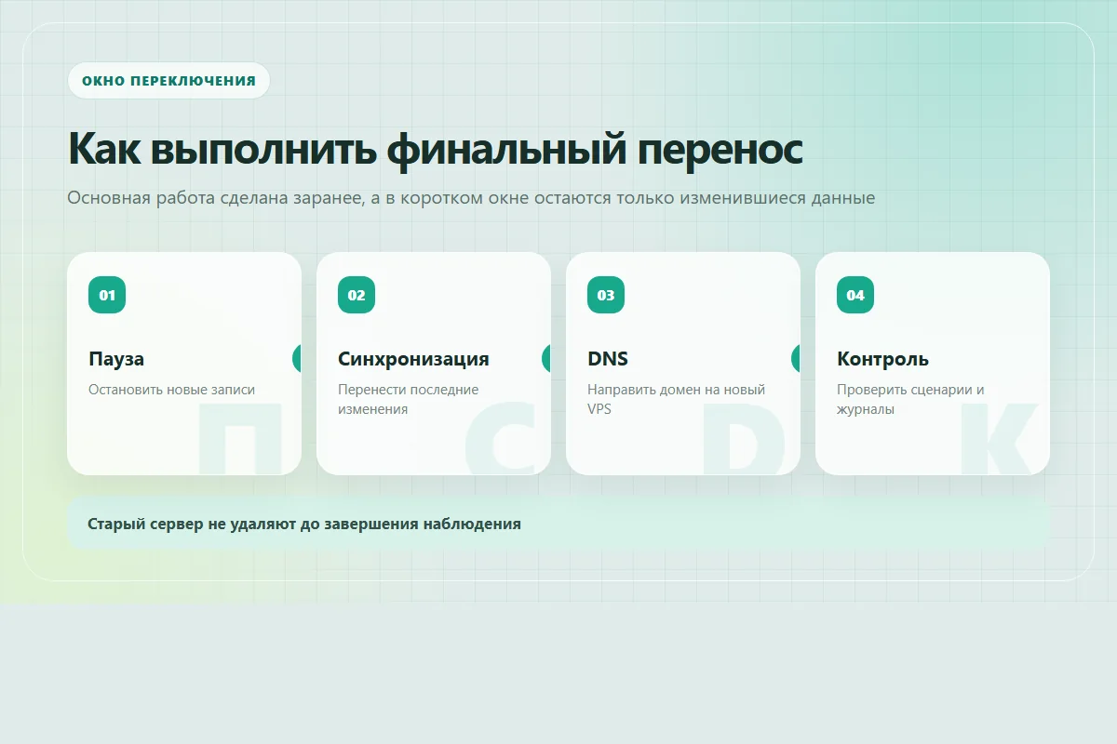The width and height of the screenshot is (1117, 744).
Task: Click the 03 step badge
Action: click(606, 295)
